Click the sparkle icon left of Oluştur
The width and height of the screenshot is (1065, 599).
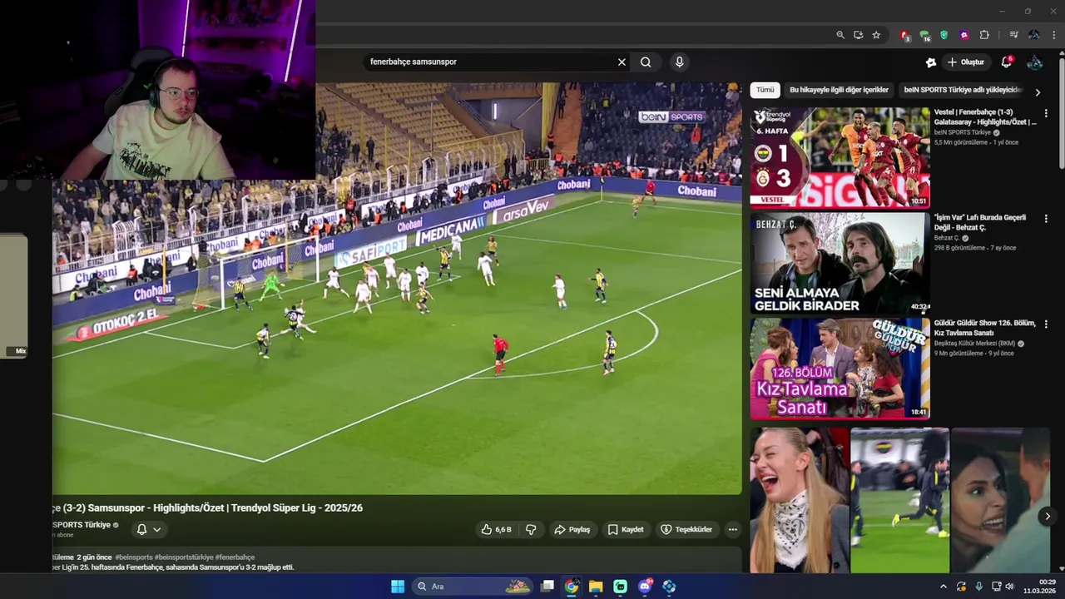pos(930,62)
